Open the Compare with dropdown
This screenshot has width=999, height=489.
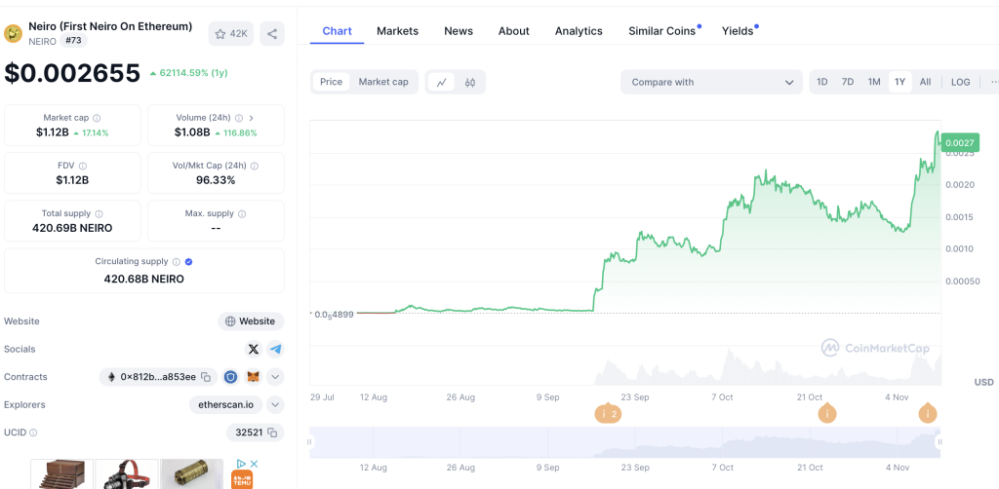(x=711, y=82)
